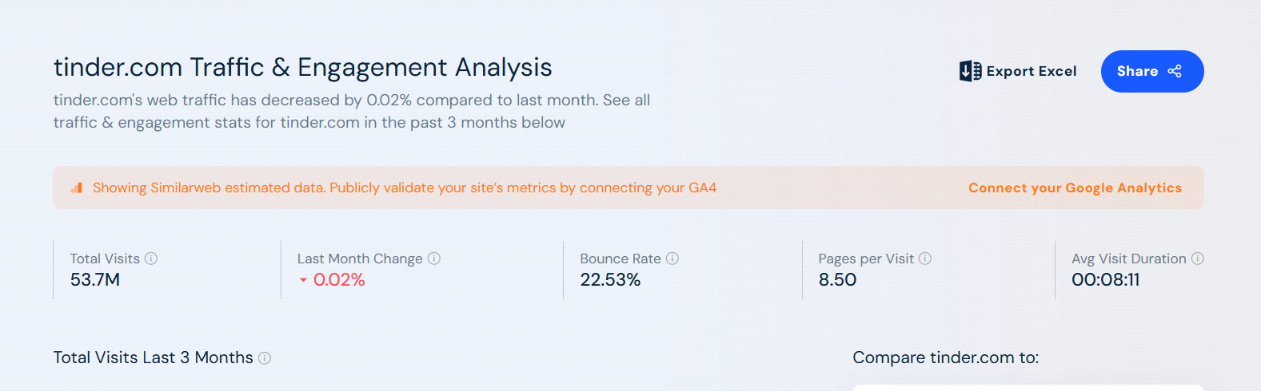Open the Total Visits info icon
Screen dimensions: 1261x391
click(151, 259)
